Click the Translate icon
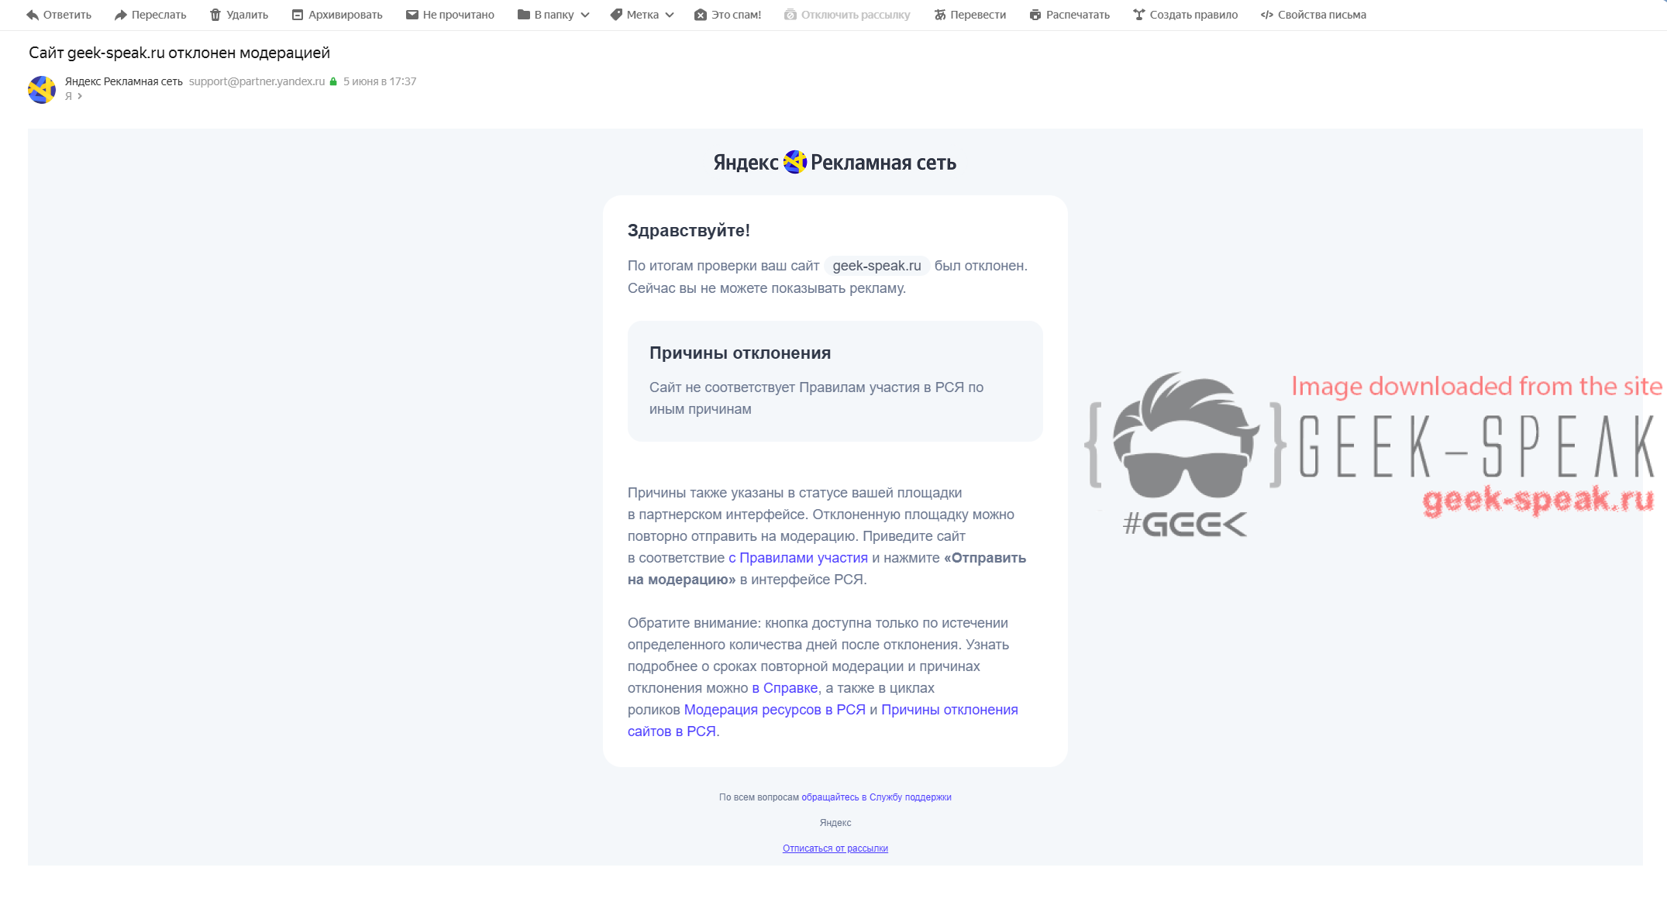1667x919 pixels. tap(940, 15)
